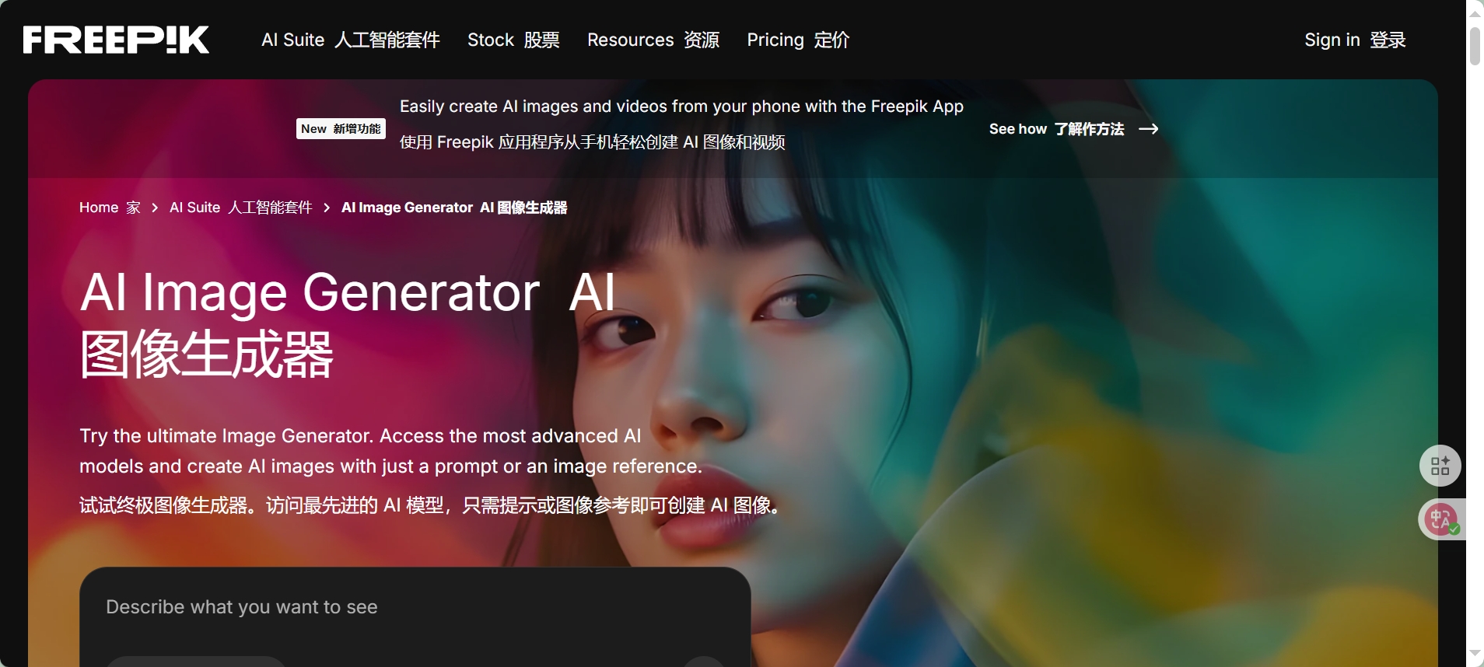This screenshot has height=667, width=1484.
Task: Click the Freepik logo
Action: point(116,40)
